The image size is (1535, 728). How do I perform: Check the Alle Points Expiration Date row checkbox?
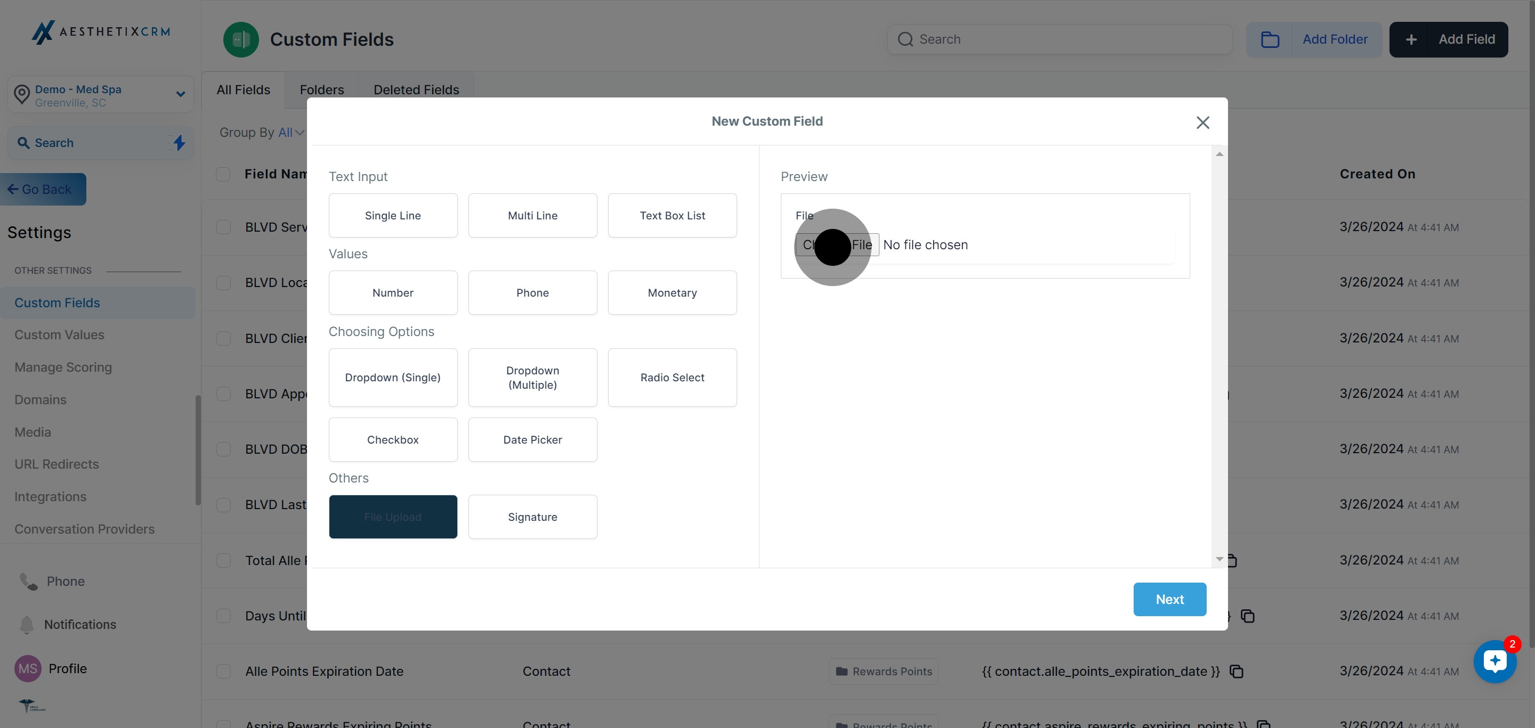click(x=223, y=672)
